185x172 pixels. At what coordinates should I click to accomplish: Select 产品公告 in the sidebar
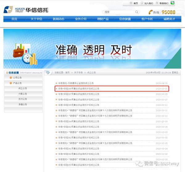[17, 83]
